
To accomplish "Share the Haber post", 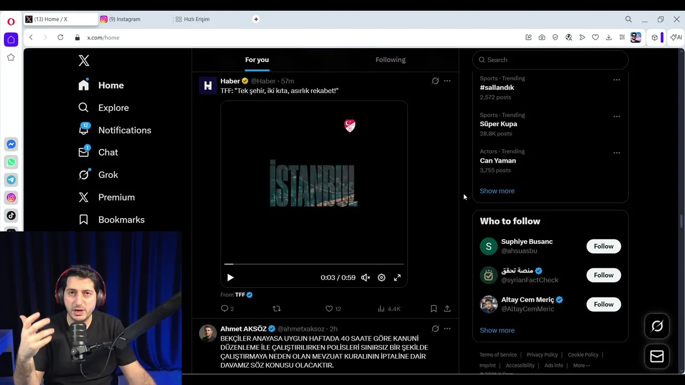I will click(x=447, y=309).
